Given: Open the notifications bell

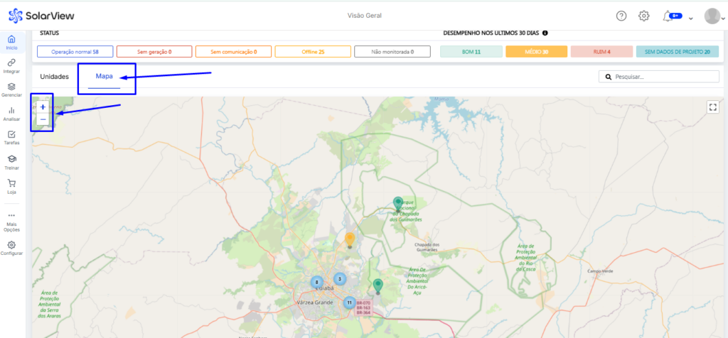Looking at the screenshot, I should pyautogui.click(x=667, y=16).
